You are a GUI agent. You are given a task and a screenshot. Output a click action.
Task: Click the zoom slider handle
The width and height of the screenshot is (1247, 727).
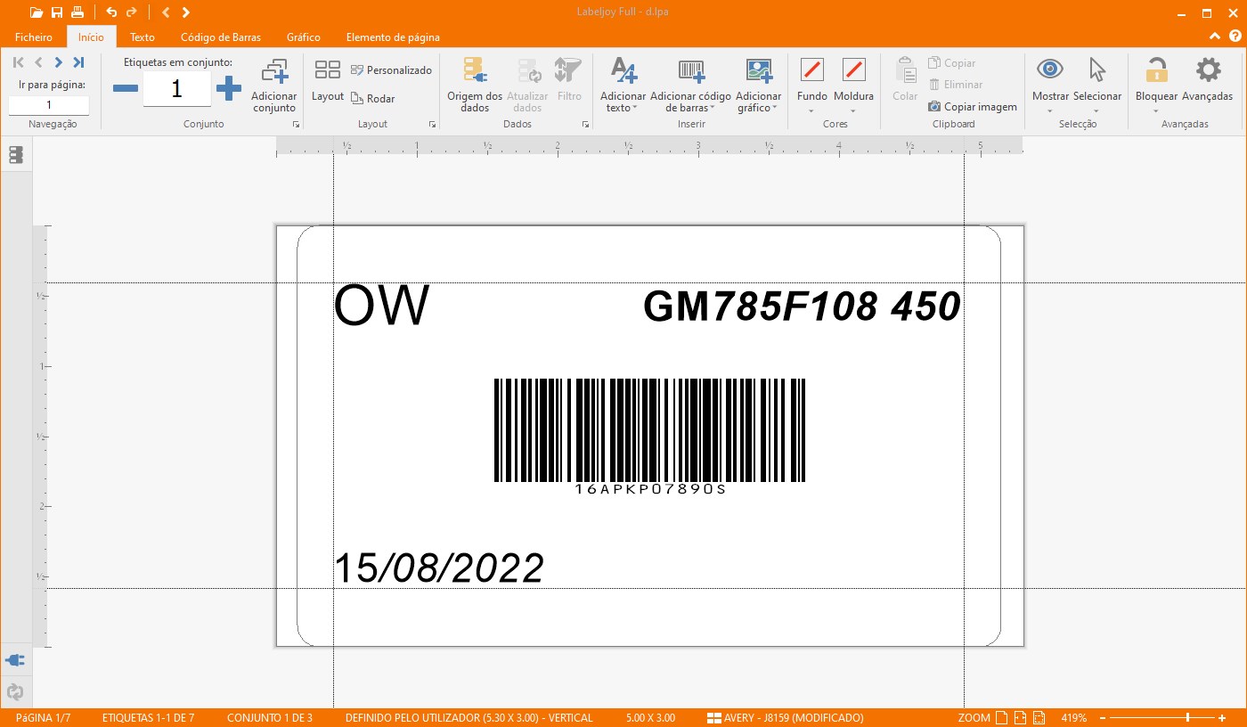(1187, 717)
